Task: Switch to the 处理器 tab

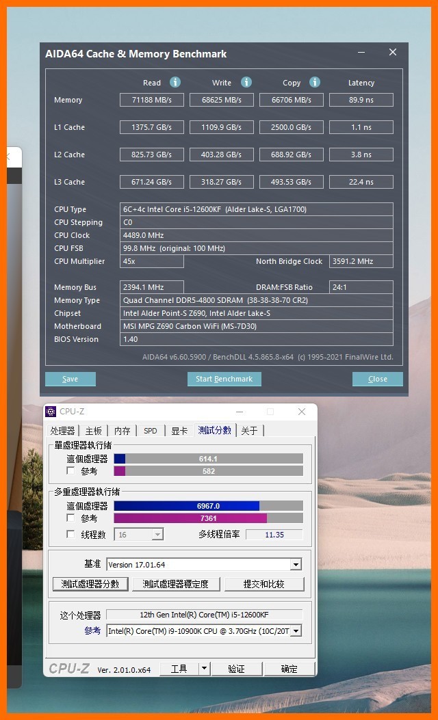Action: point(62,431)
